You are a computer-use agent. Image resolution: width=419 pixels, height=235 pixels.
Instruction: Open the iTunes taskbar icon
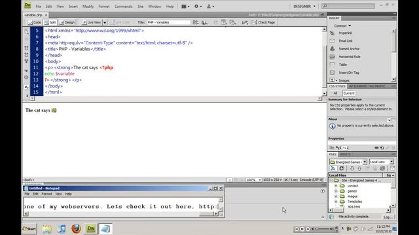(62, 228)
